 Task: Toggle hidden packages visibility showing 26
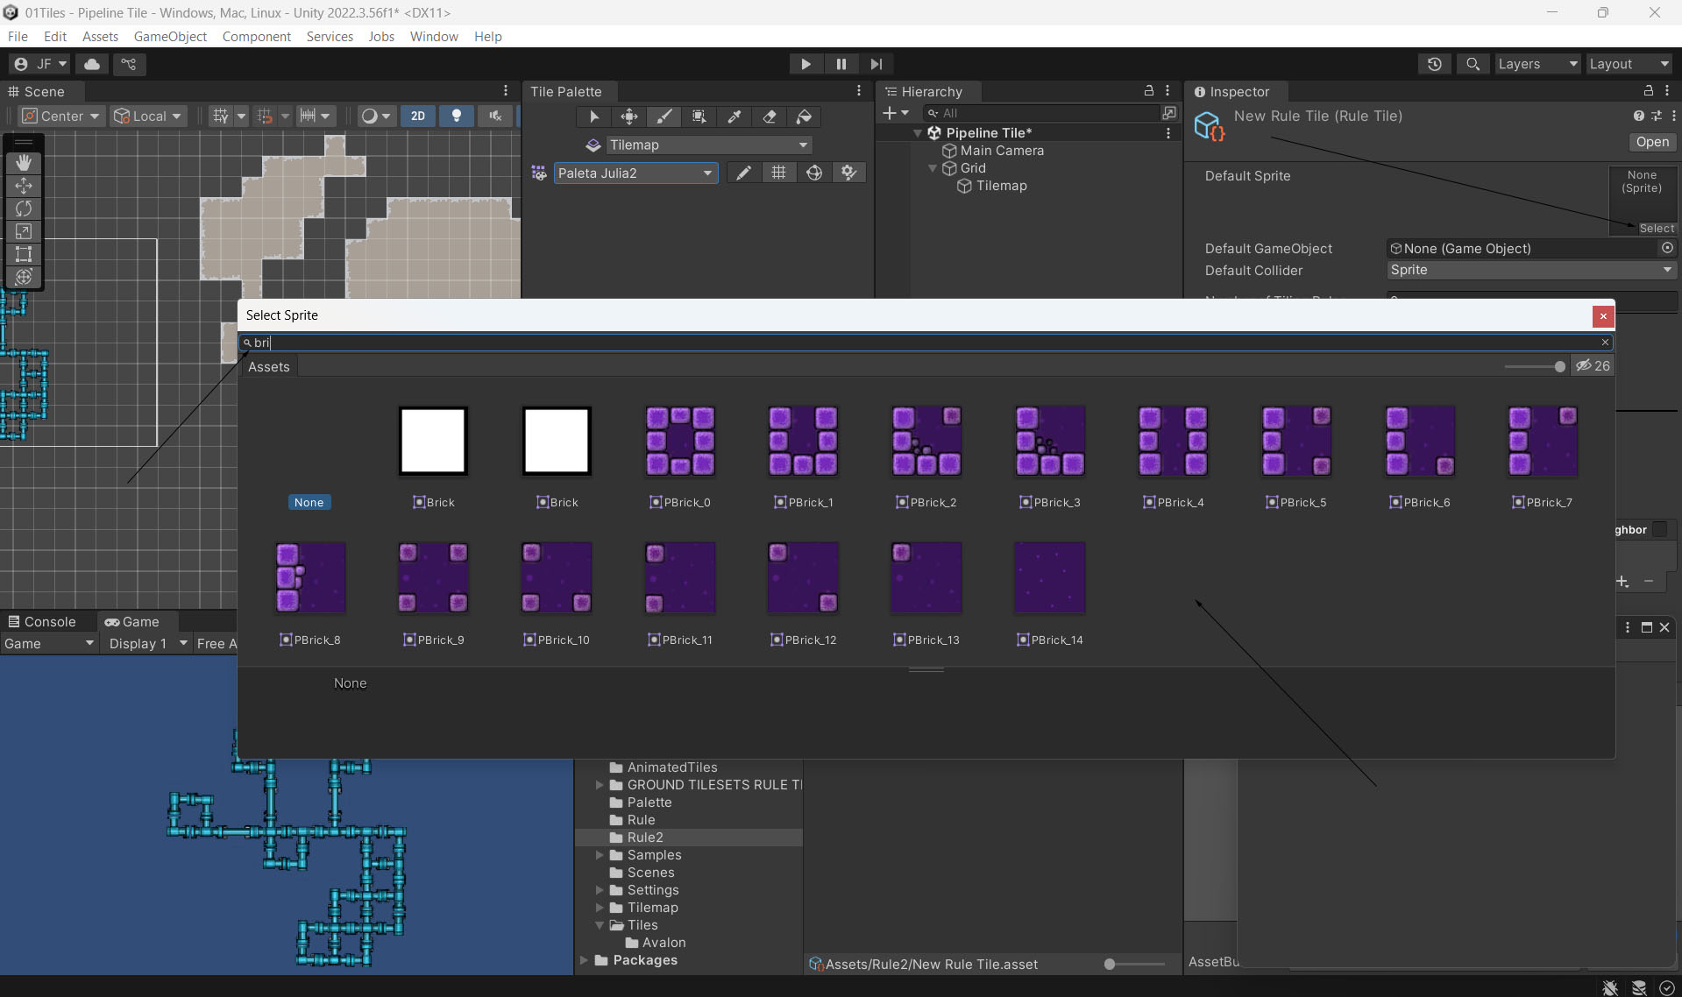tap(1593, 366)
